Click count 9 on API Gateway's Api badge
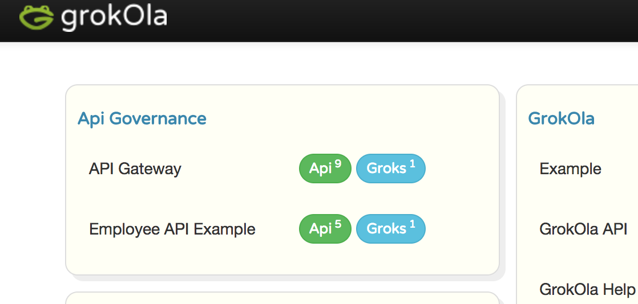 tap(338, 164)
